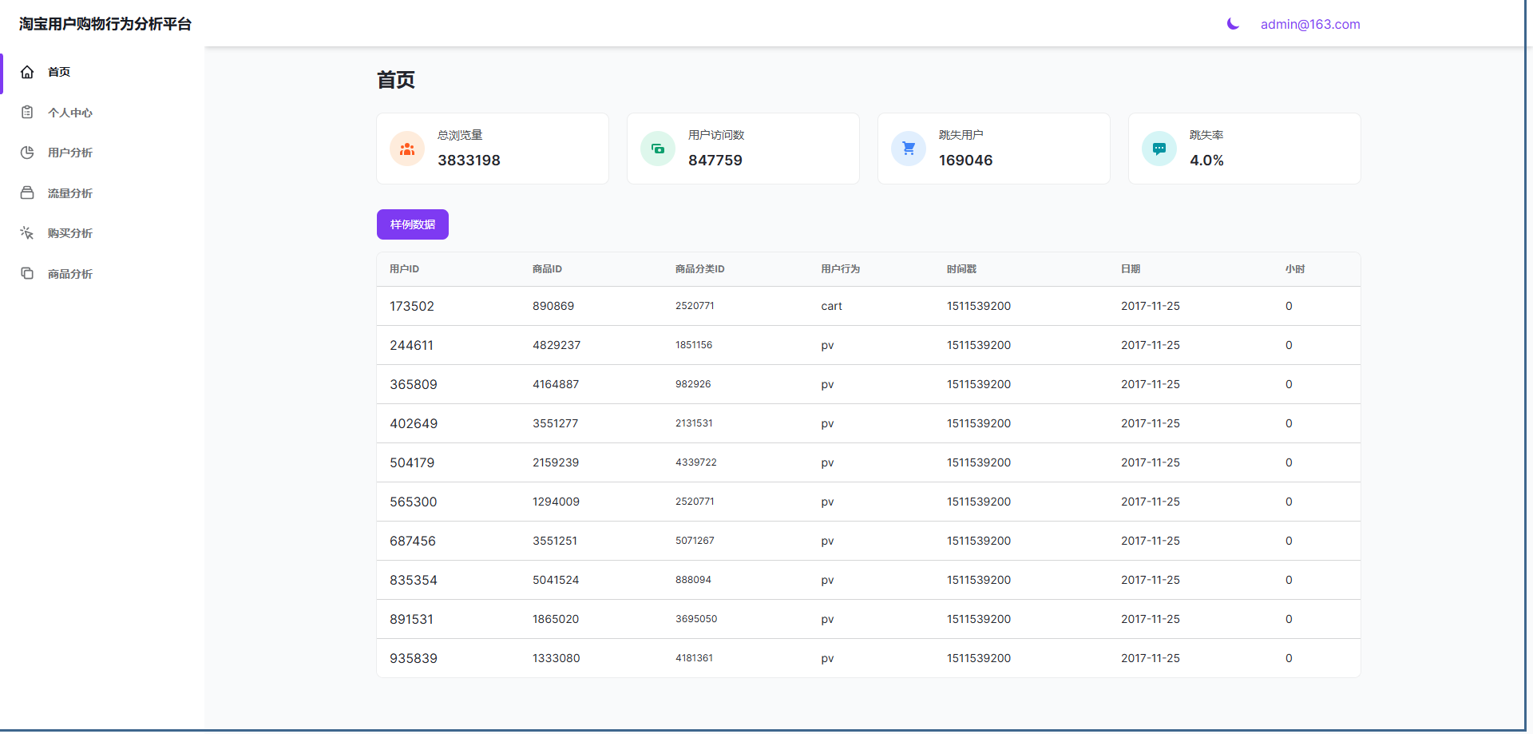Open the 购买分析 menu entry
This screenshot has width=1533, height=734.
click(x=70, y=233)
